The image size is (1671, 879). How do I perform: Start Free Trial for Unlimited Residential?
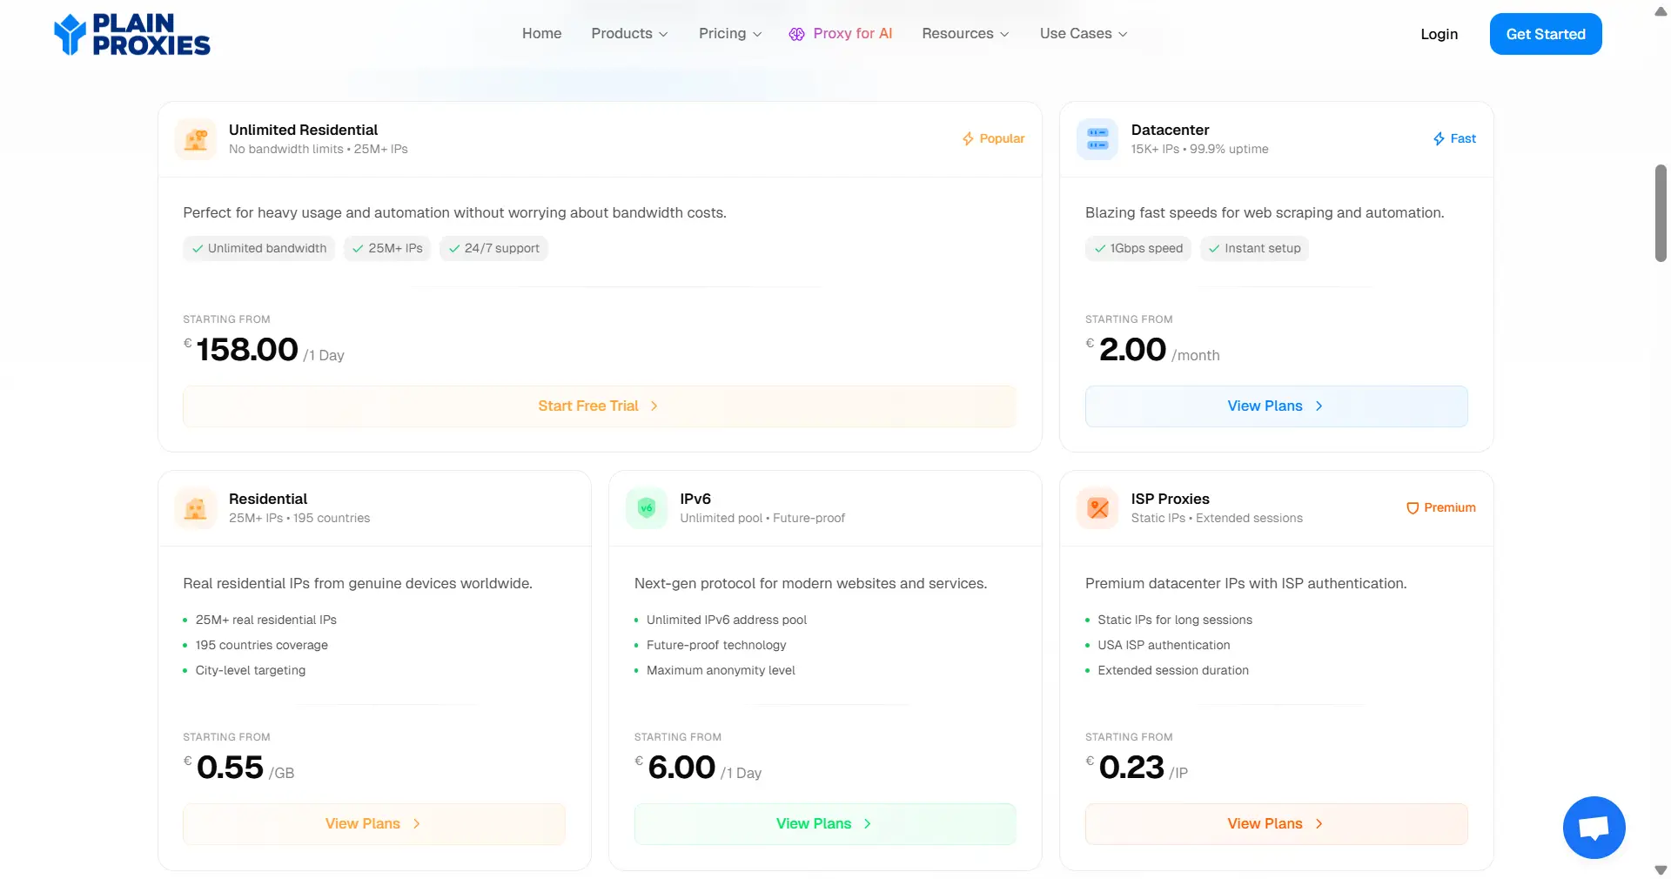[599, 406]
